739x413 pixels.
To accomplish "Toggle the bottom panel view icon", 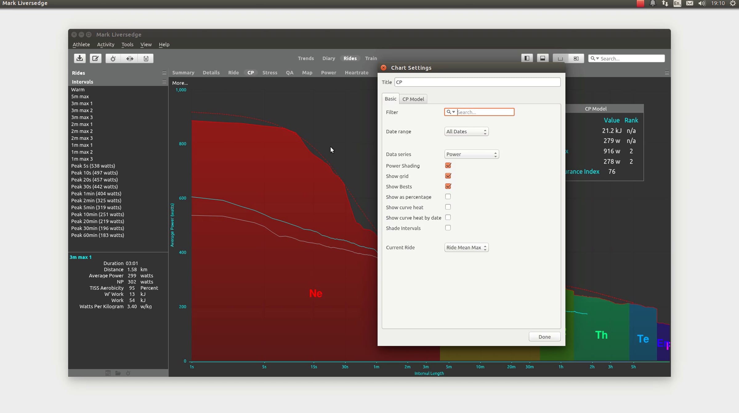I will point(543,58).
